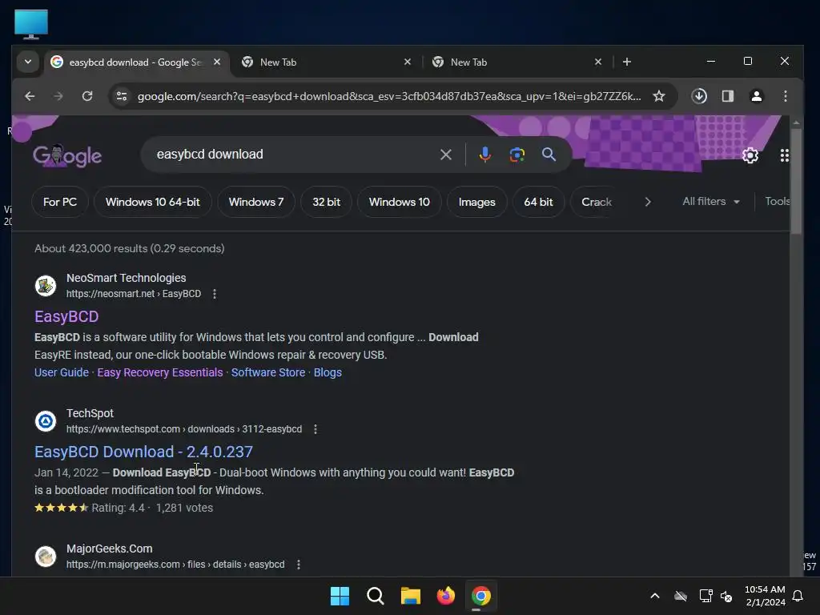Open the Software Store sitelink
Image resolution: width=820 pixels, height=615 pixels.
(268, 372)
